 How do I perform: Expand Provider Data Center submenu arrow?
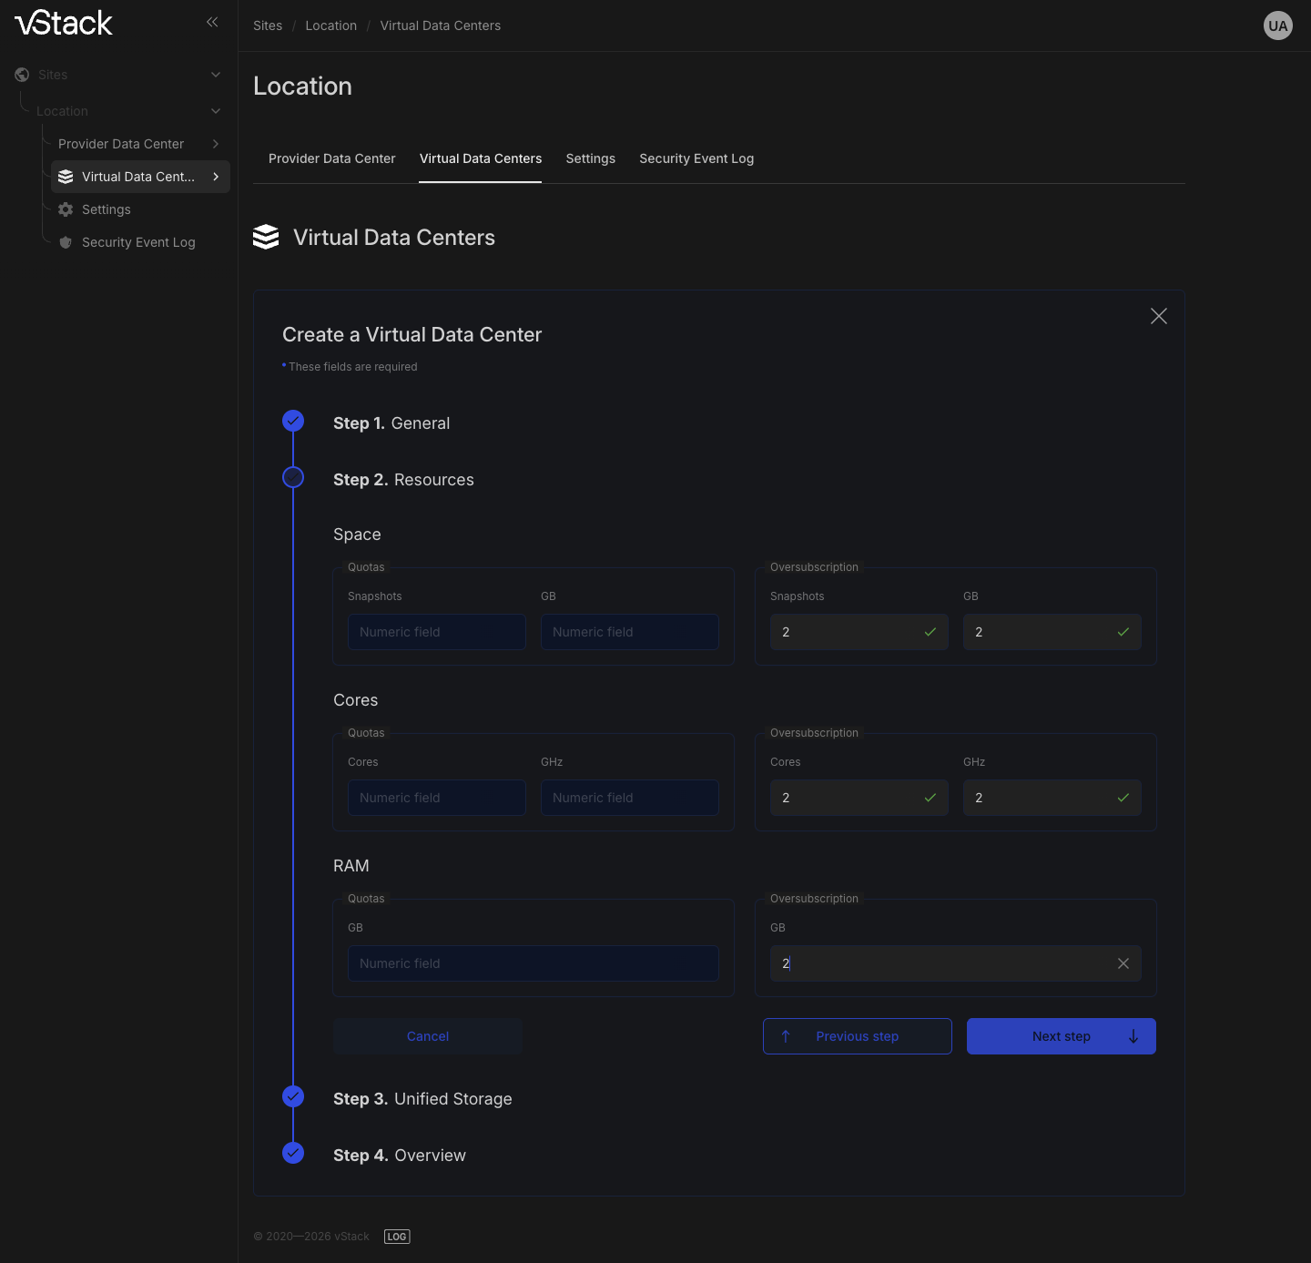pyautogui.click(x=216, y=144)
